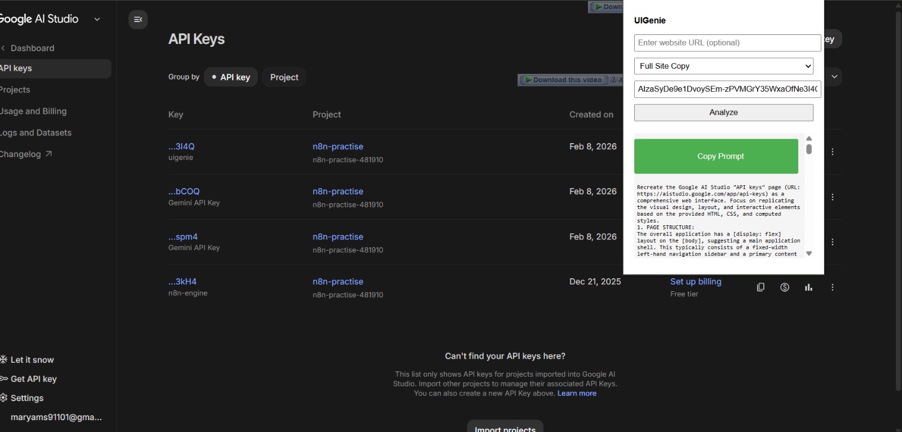
Task: Click Settings in the sidebar
Action: coord(27,398)
